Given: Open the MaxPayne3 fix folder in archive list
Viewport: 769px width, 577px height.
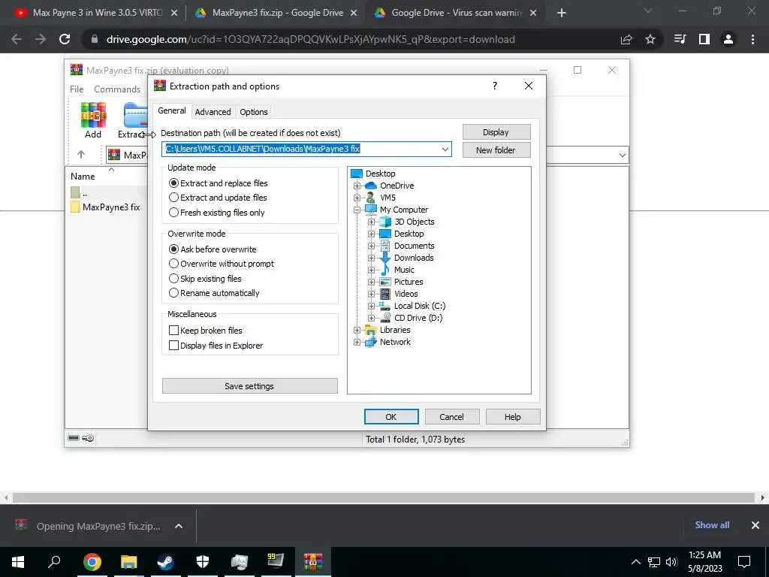Looking at the screenshot, I should 105,207.
